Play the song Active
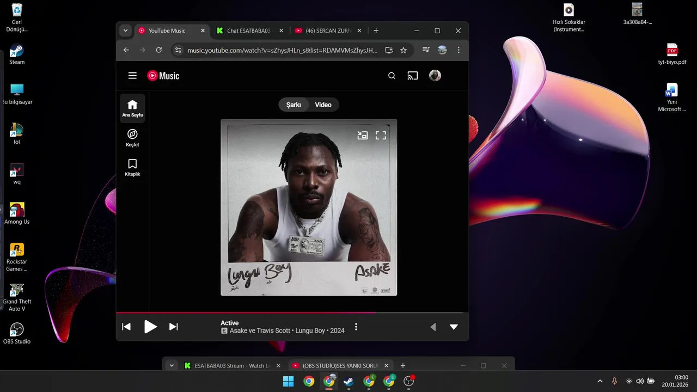 pos(150,327)
